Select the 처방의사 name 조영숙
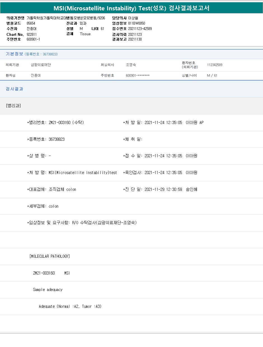 tap(131, 65)
